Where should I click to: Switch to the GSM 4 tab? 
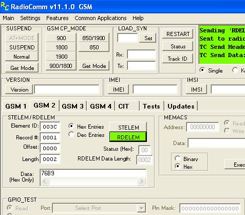click(x=101, y=106)
